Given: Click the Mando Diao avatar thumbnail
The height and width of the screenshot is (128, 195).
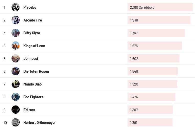Looking at the screenshot, I should pyautogui.click(x=16, y=84).
